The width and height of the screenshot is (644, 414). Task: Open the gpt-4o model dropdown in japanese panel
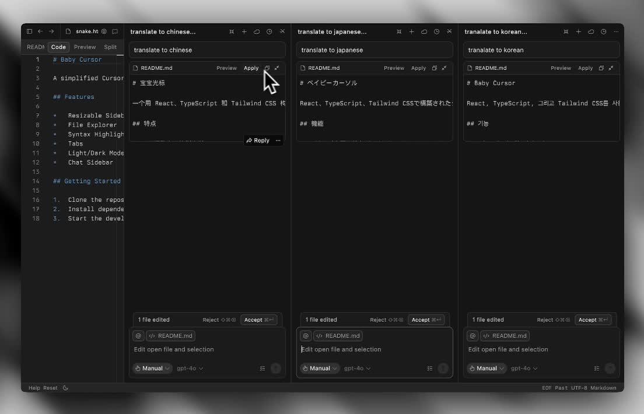click(358, 368)
